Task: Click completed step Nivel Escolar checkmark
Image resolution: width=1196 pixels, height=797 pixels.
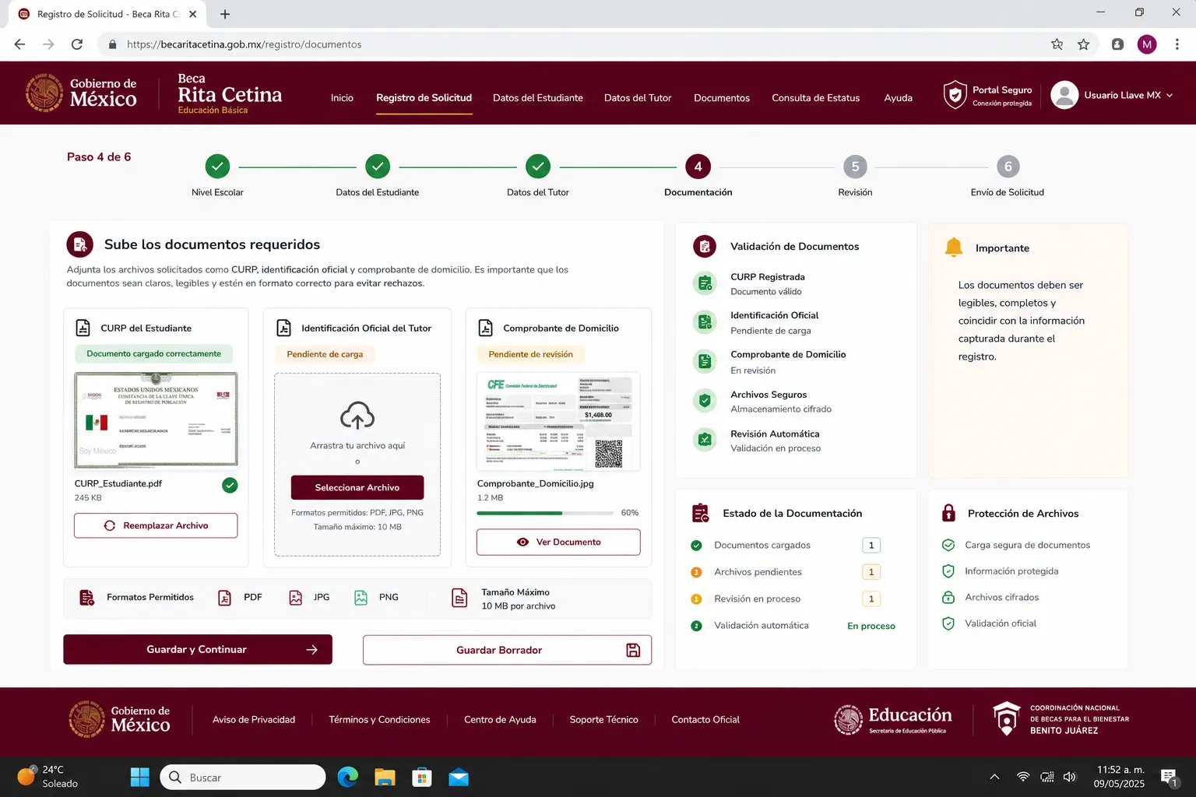Action: (217, 167)
